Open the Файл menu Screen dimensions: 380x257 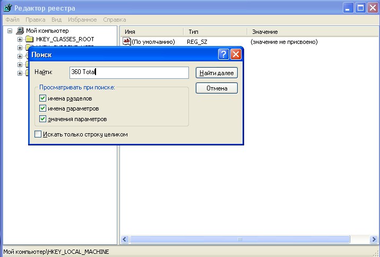click(12, 20)
